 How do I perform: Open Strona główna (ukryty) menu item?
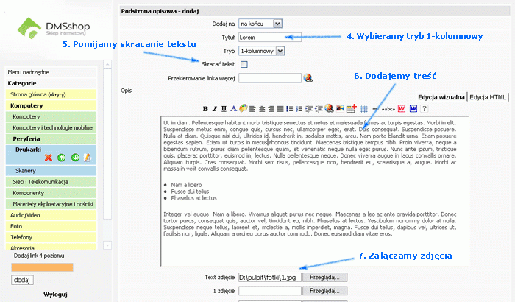coord(51,94)
